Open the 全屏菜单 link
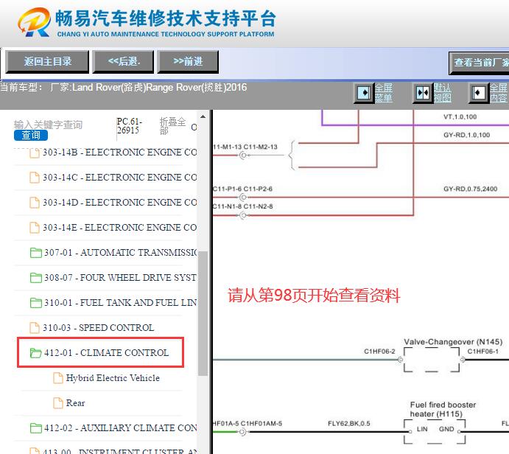 [x=384, y=93]
